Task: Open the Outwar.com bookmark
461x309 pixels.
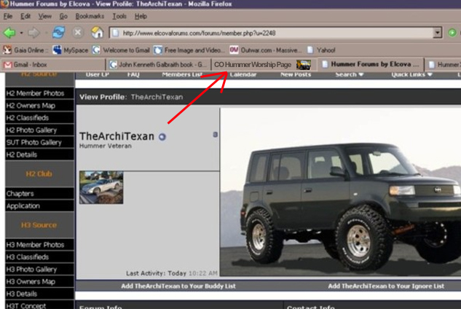Action: (266, 50)
